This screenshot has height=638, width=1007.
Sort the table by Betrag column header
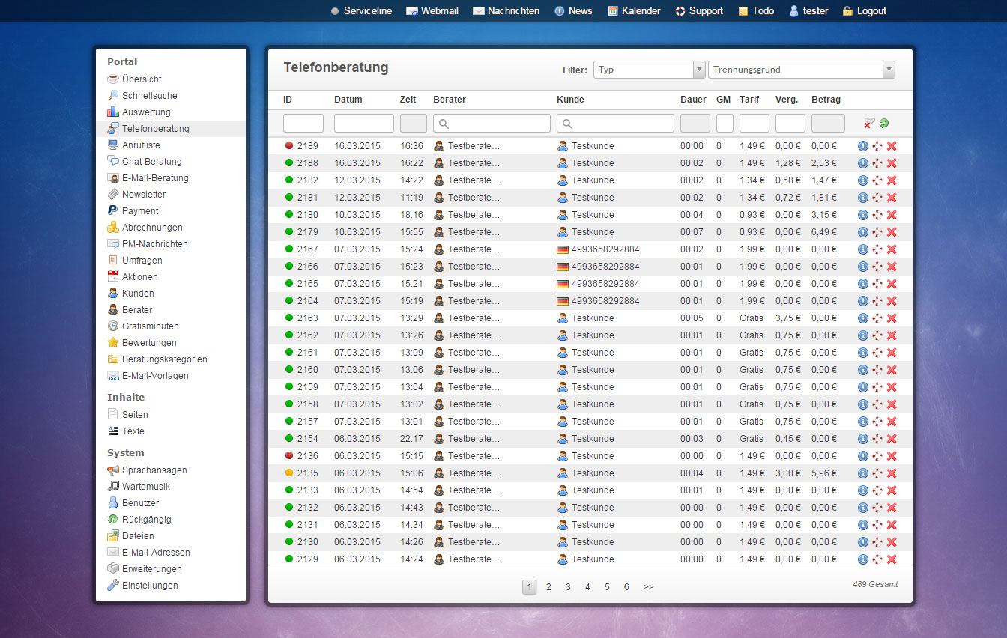coord(826,100)
